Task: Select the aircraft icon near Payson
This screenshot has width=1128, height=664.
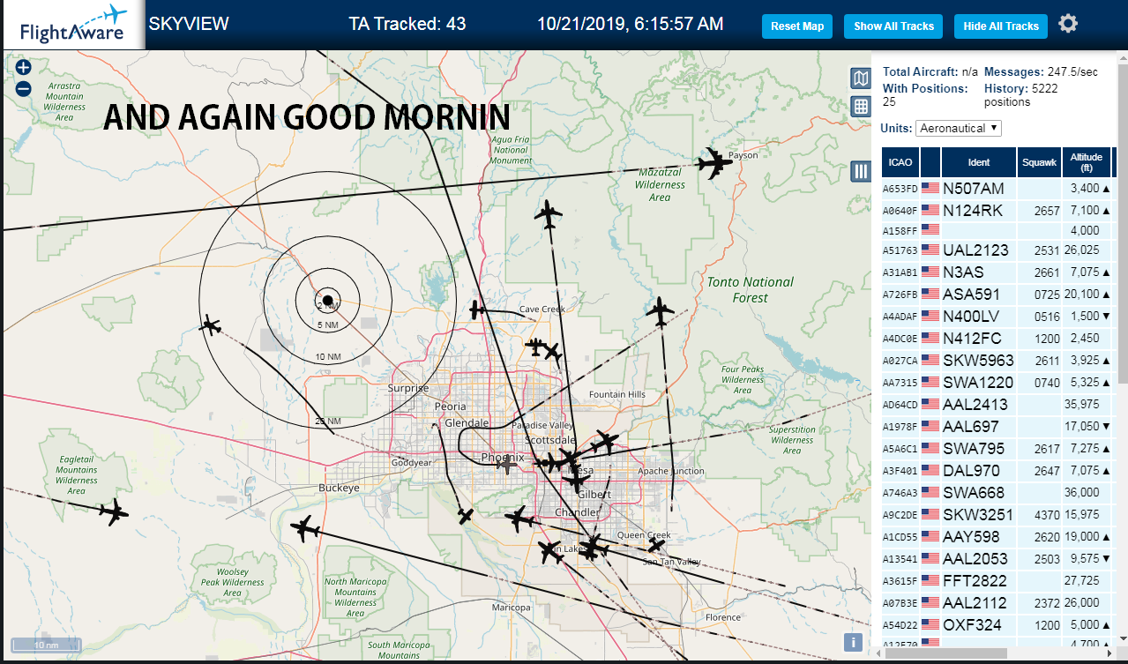Action: tap(713, 163)
